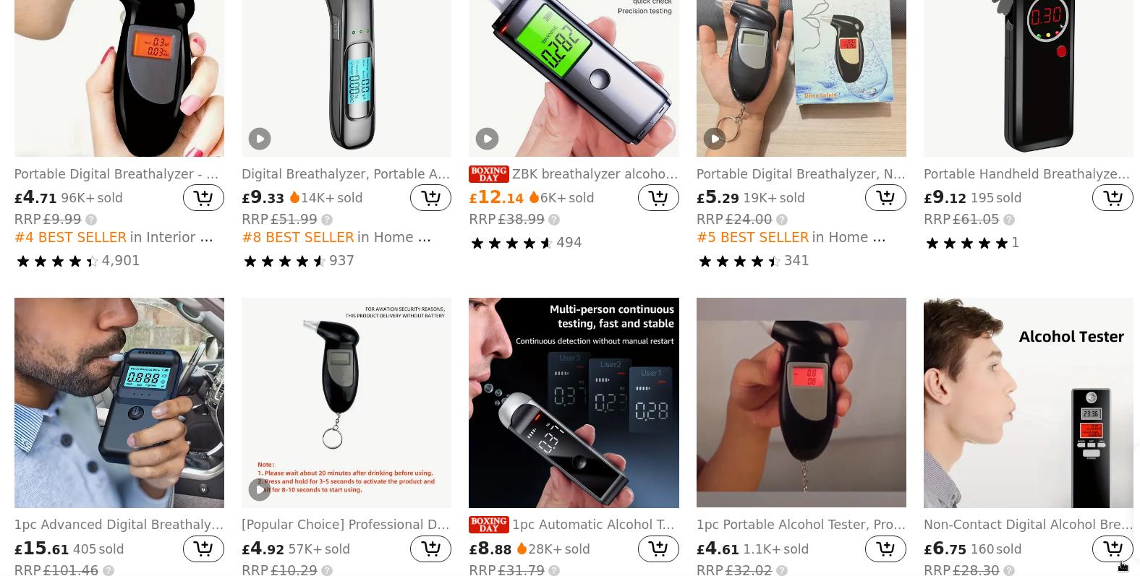Add £9.33 Digital Breathalyzer to cart
Screen dimensions: 1140x576
tap(430, 197)
